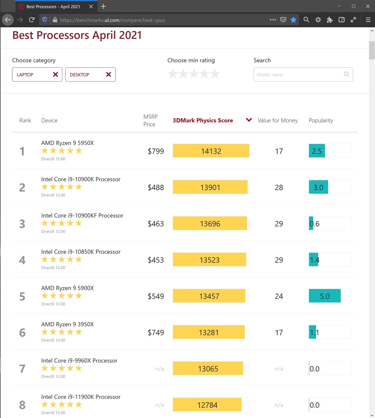Click the browser back arrow button
Image resolution: width=375 pixels, height=418 pixels.
pos(8,20)
